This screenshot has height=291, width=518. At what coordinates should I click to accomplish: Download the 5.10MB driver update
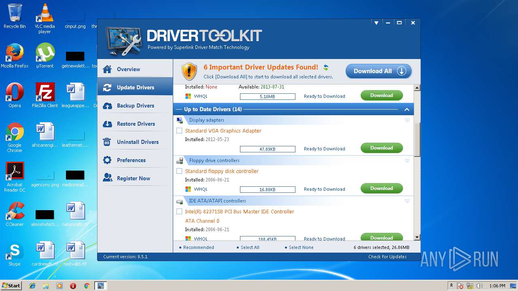tap(382, 95)
